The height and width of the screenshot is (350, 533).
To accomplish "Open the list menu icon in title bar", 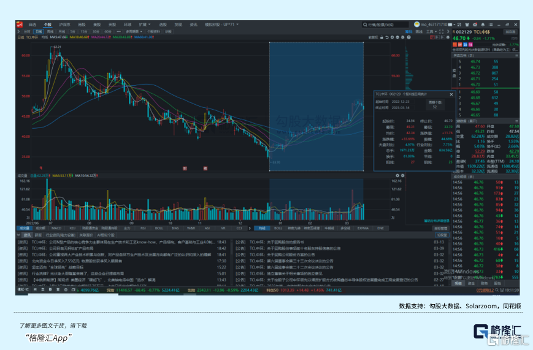I will click(491, 25).
